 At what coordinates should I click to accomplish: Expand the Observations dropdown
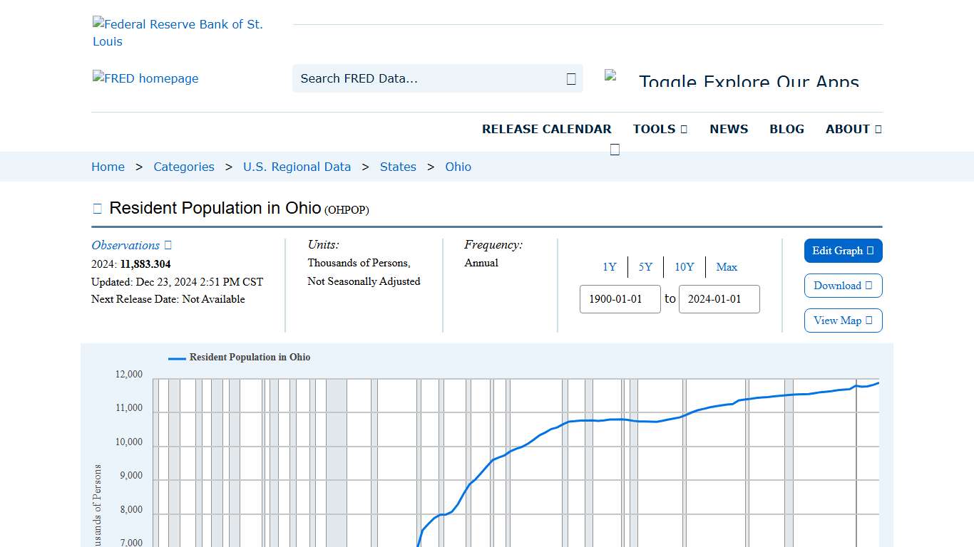click(x=131, y=245)
